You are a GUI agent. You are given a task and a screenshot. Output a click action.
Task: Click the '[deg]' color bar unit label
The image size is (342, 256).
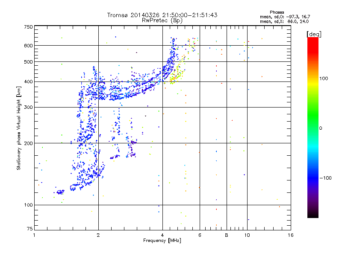pyautogui.click(x=314, y=34)
